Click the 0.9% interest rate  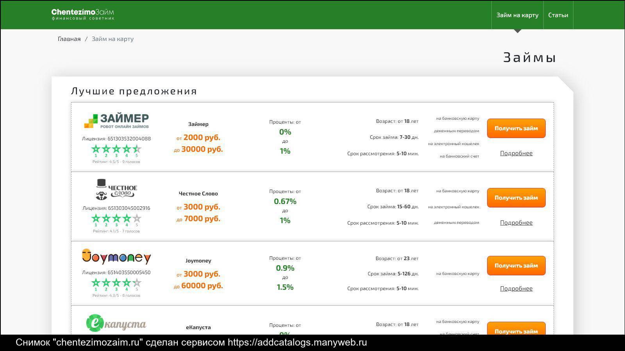click(x=285, y=268)
